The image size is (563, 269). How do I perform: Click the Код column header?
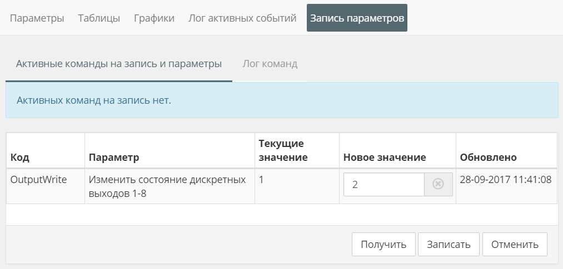[x=20, y=158]
